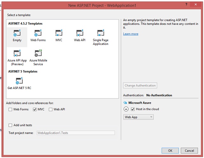The image size is (204, 158).
Task: Open the help question mark button
Action: 186,4
